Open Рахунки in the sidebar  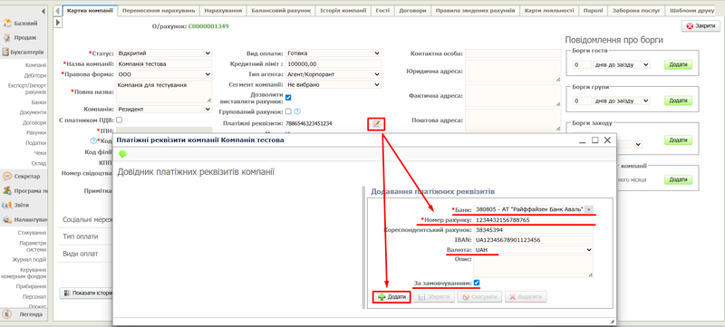point(36,132)
